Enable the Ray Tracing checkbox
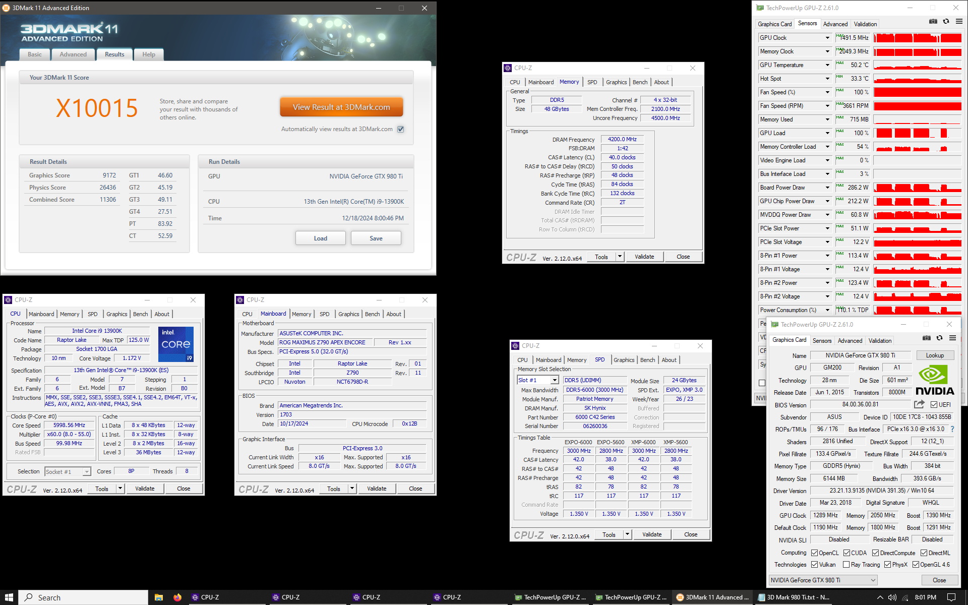Screen dimensions: 968x605 pos(846,565)
